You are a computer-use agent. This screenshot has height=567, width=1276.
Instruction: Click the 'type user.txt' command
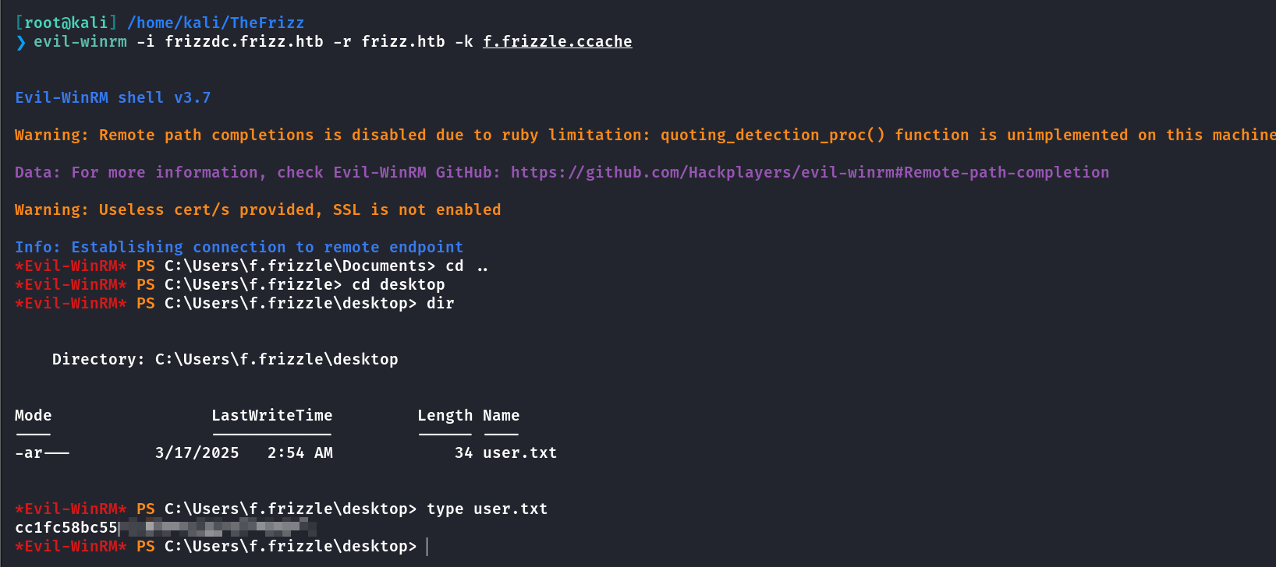click(487, 509)
